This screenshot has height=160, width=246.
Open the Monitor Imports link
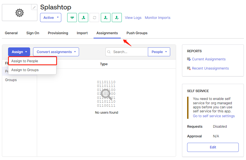coord(158,18)
